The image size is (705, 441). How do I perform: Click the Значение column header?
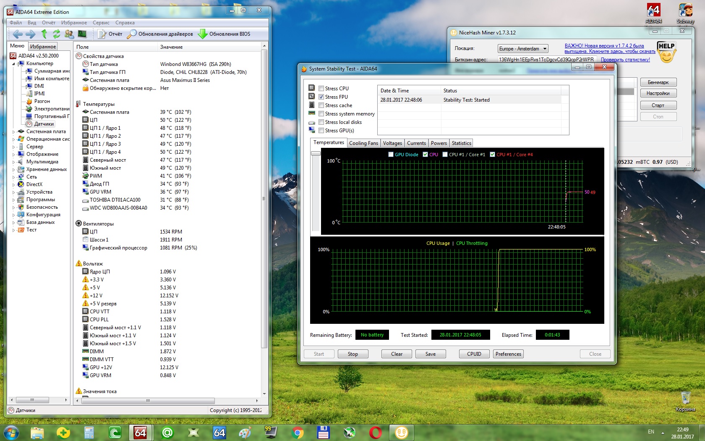pyautogui.click(x=209, y=47)
